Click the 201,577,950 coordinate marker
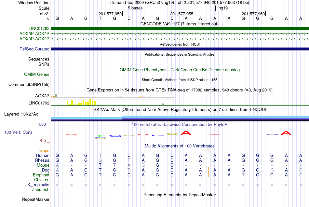 point(110,14)
